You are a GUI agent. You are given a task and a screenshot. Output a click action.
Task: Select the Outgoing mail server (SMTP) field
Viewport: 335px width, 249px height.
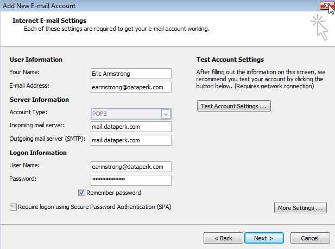pos(131,140)
